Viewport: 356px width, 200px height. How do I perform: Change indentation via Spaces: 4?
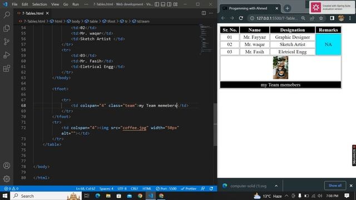(x=106, y=189)
